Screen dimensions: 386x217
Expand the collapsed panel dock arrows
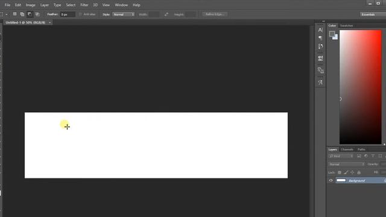click(x=323, y=22)
